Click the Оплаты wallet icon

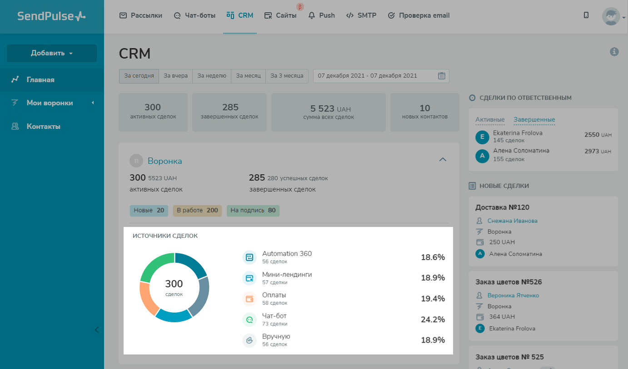pos(249,299)
